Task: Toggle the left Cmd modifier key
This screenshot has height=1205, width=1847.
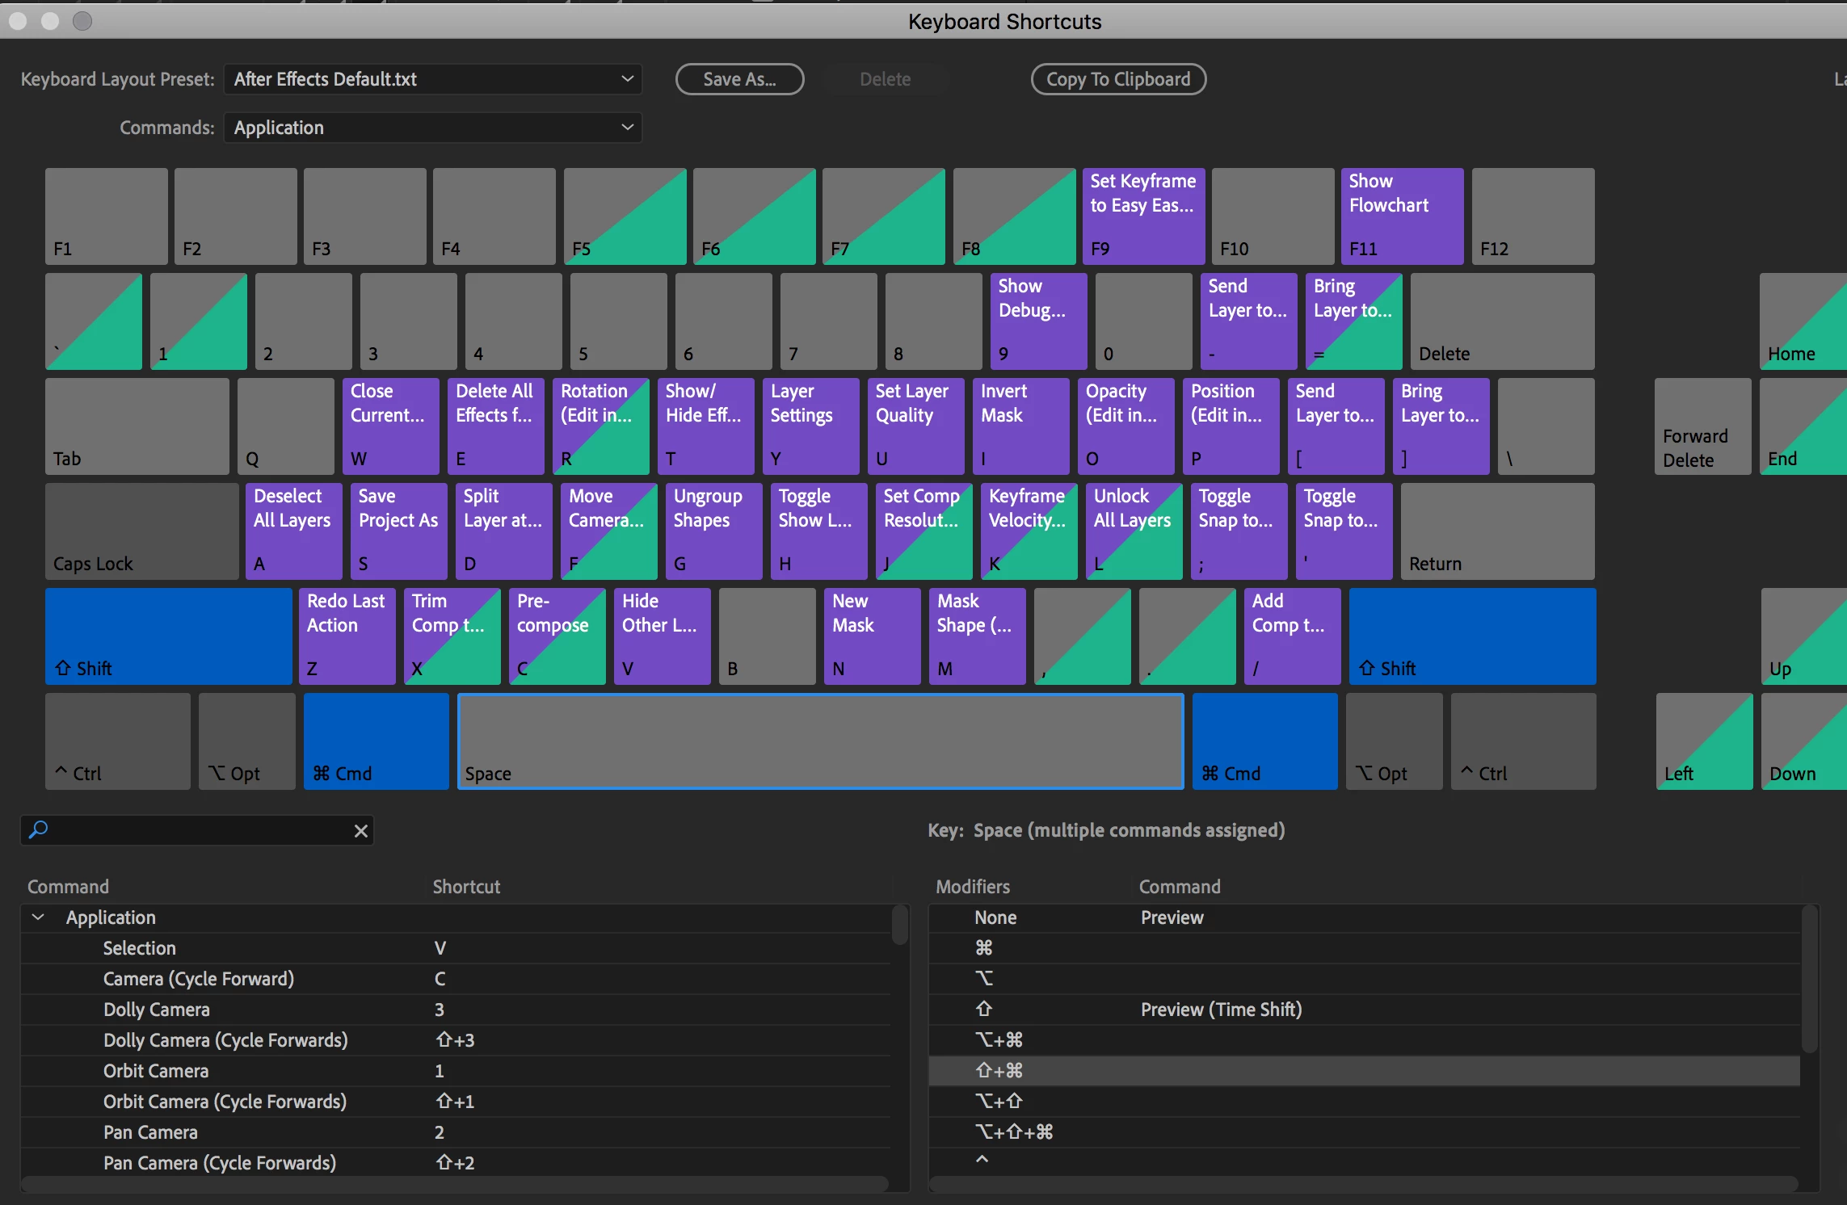Action: 376,741
